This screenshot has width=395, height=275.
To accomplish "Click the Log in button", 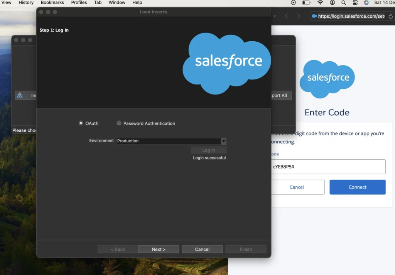I will click(x=209, y=150).
